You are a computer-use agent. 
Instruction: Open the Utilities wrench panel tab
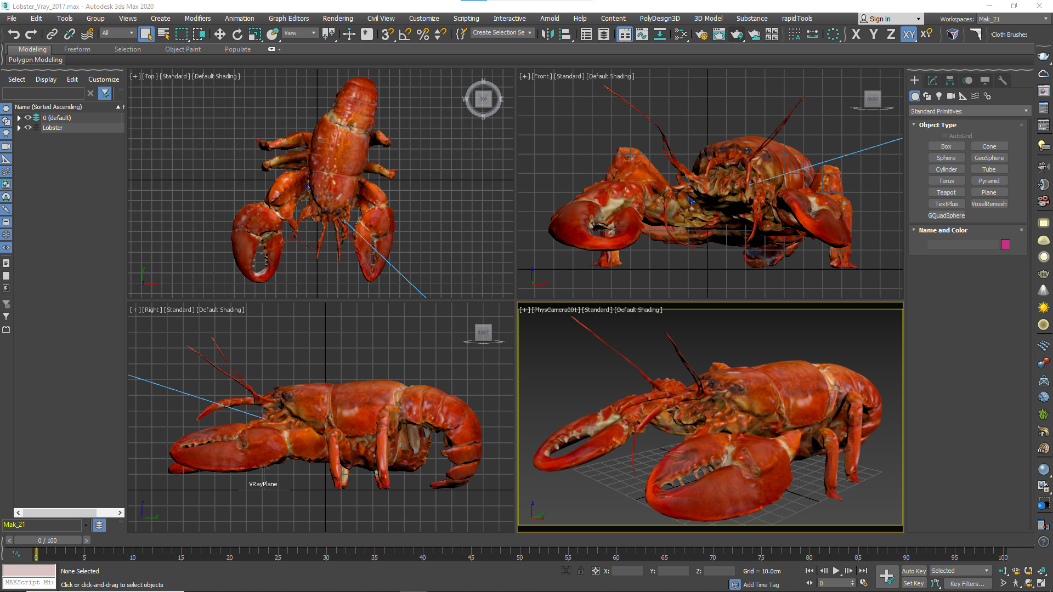tap(1003, 81)
